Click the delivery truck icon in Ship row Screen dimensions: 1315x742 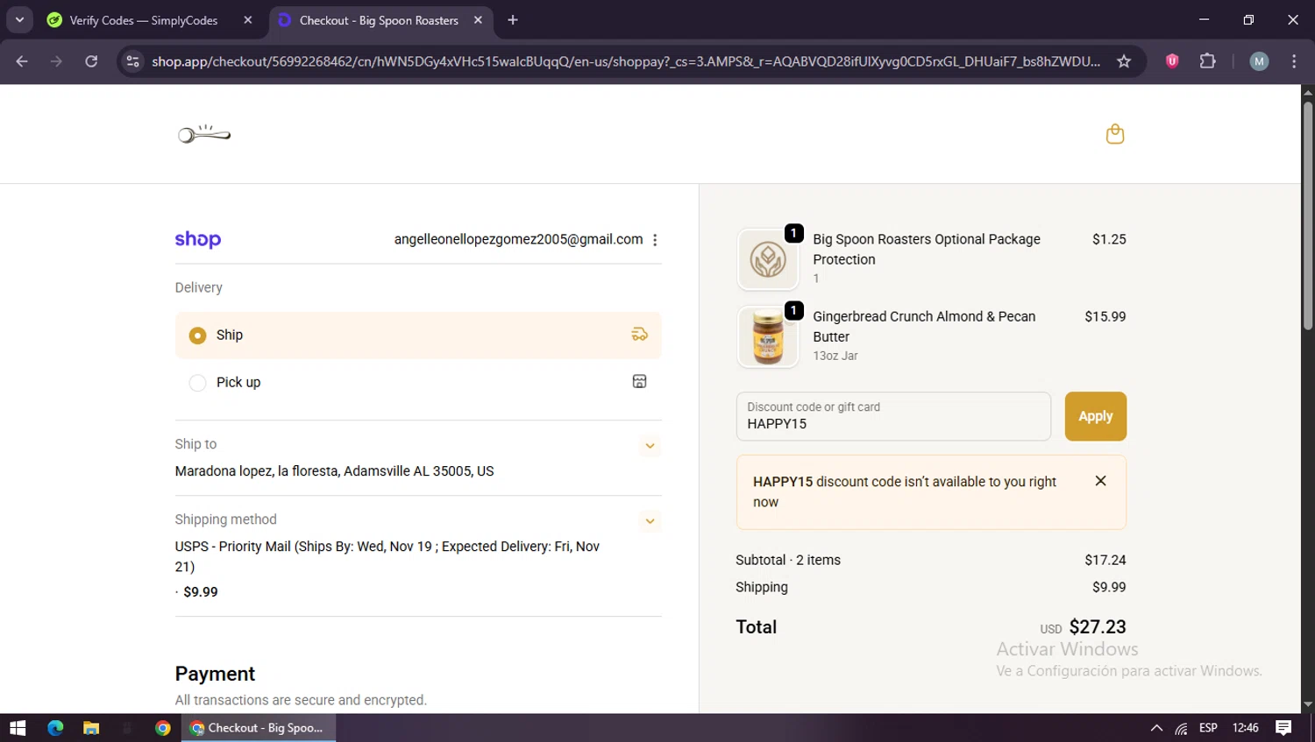click(x=640, y=335)
